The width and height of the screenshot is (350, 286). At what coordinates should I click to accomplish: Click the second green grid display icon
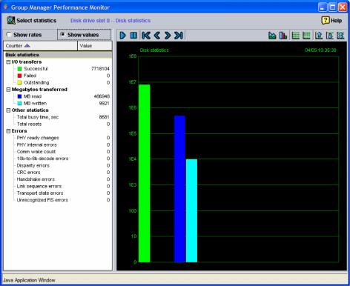tap(306, 36)
